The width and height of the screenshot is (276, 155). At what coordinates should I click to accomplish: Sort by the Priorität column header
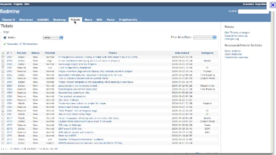coord(50,53)
